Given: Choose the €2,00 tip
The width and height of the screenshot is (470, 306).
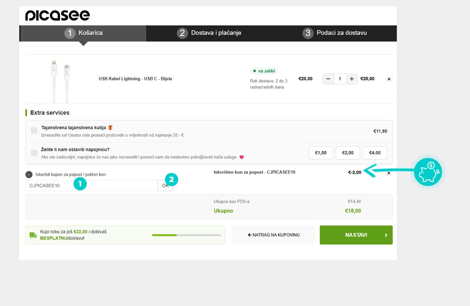Looking at the screenshot, I should coord(348,153).
